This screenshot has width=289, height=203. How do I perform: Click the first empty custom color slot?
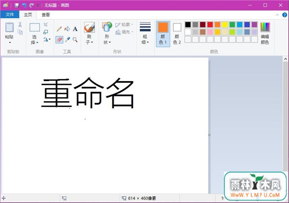pos(188,40)
